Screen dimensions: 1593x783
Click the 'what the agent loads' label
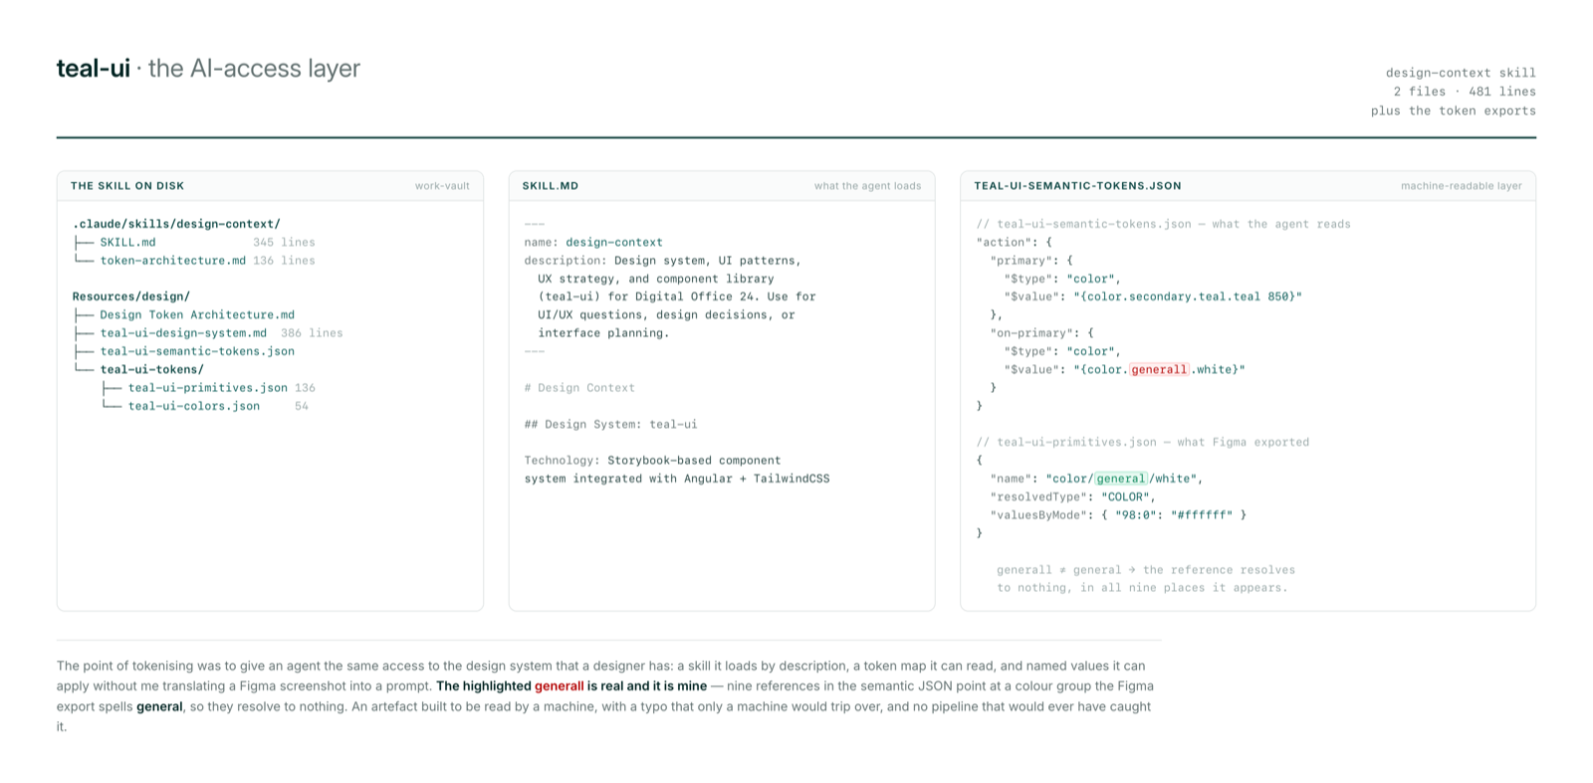[x=867, y=186]
